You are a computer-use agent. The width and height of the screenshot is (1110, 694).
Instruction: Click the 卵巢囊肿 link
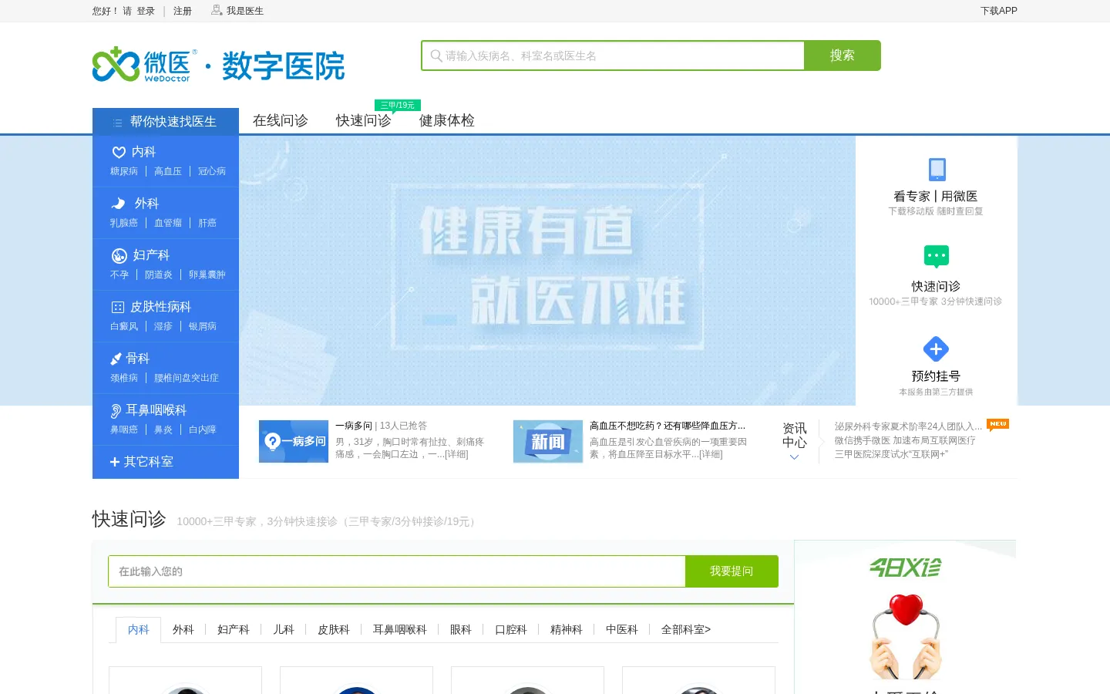(x=207, y=275)
